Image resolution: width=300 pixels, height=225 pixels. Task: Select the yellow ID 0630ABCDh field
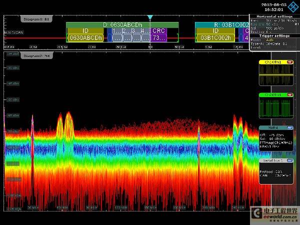pos(85,35)
